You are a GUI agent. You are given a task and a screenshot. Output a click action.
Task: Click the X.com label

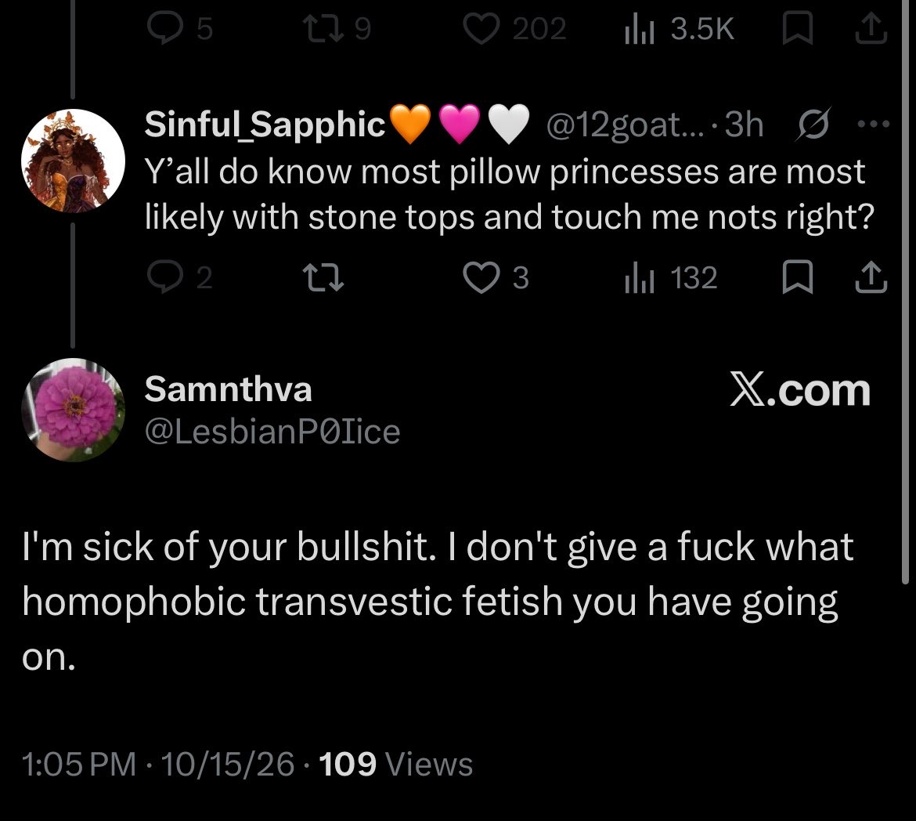800,390
